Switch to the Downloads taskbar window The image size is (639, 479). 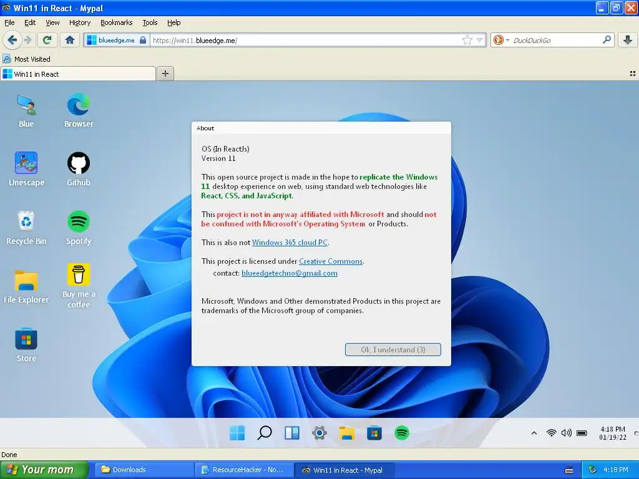(x=144, y=470)
